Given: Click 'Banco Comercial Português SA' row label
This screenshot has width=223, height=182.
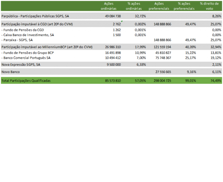Looking at the screenshot, I should (26, 58).
